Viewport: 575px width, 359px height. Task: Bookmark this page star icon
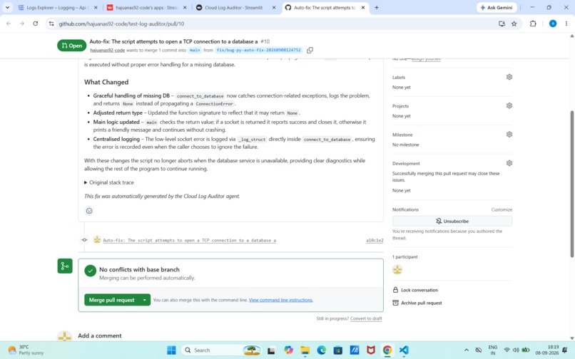(x=514, y=24)
